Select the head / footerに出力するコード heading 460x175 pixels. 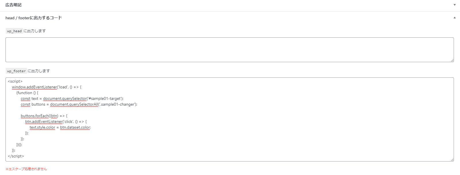pyautogui.click(x=34, y=18)
